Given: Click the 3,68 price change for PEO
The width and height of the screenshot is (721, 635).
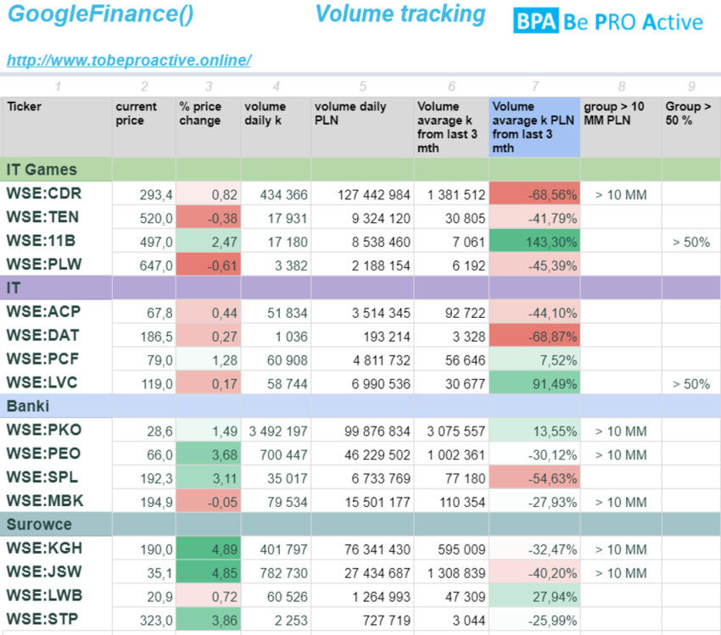Looking at the screenshot, I should 209,454.
